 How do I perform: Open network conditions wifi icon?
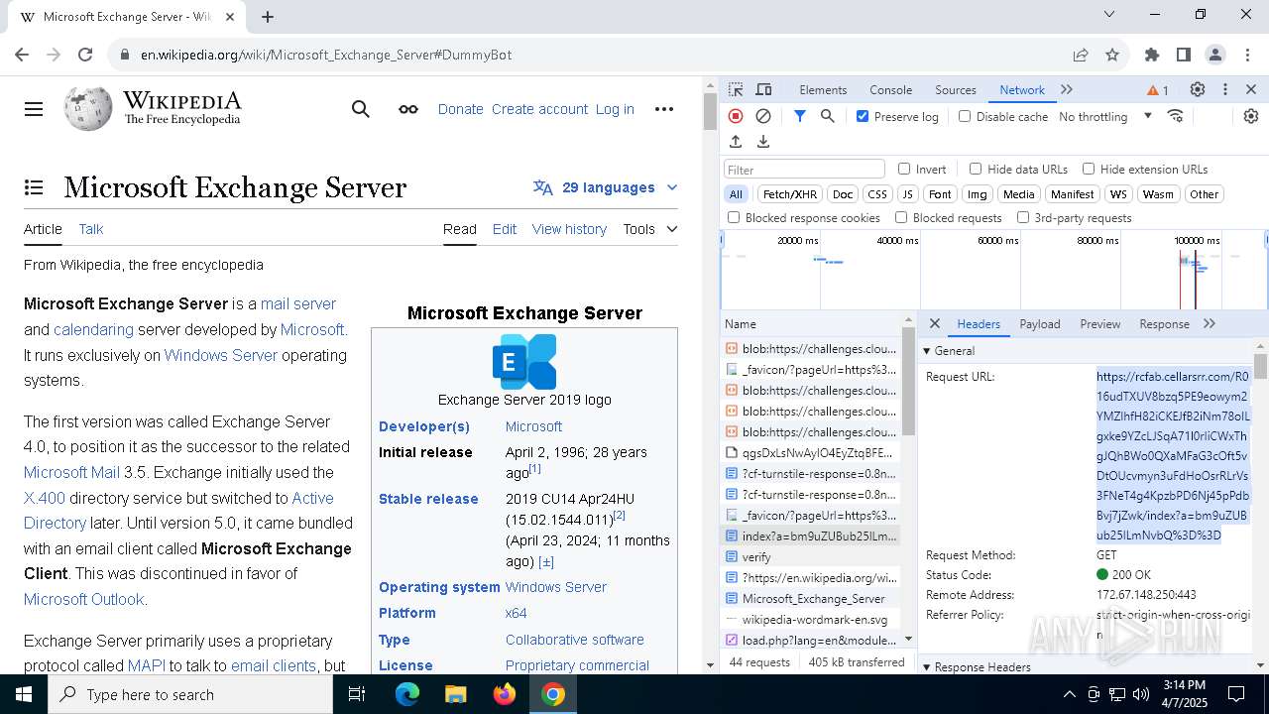(x=1176, y=116)
